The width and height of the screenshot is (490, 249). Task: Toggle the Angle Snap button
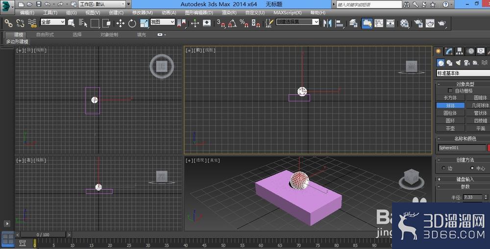[x=232, y=23]
